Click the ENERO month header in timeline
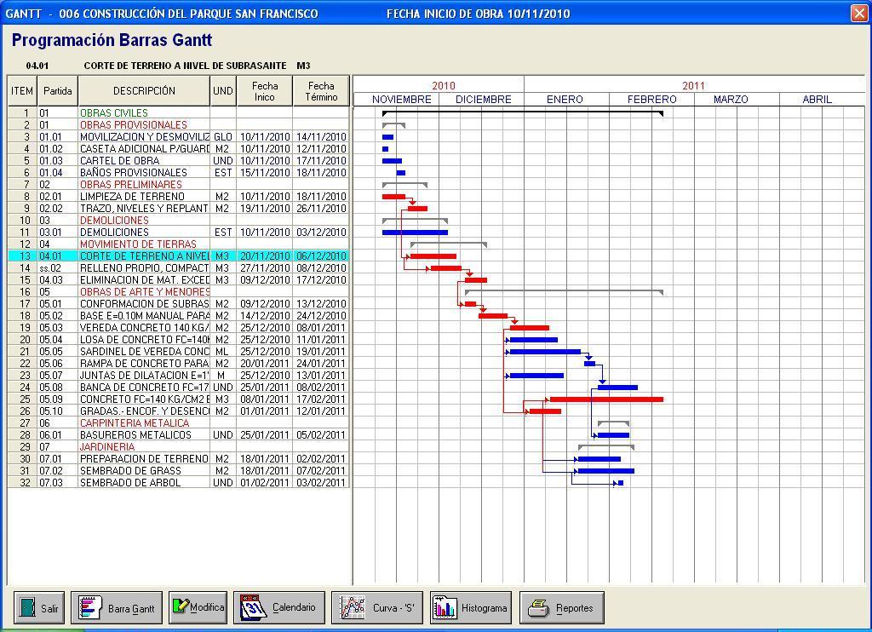 click(x=565, y=100)
